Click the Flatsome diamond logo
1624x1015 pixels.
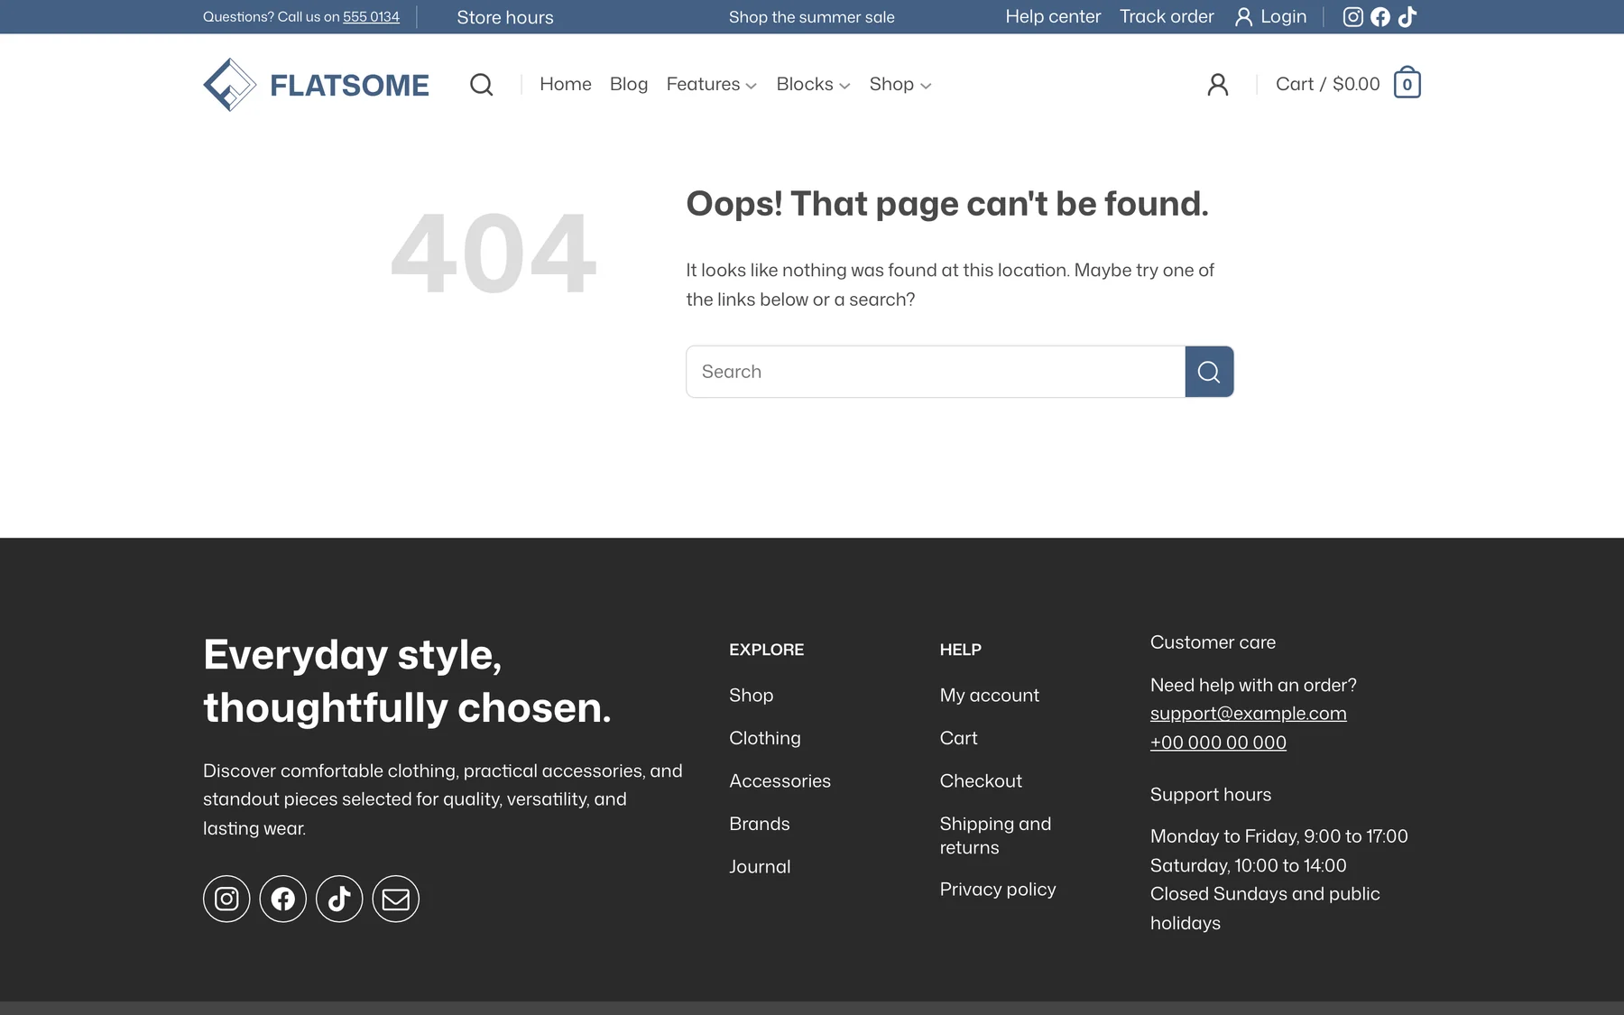(x=230, y=85)
